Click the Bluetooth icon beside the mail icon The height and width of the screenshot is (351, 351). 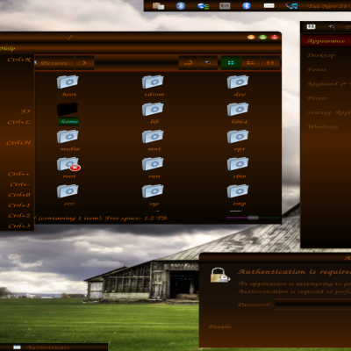point(247,5)
